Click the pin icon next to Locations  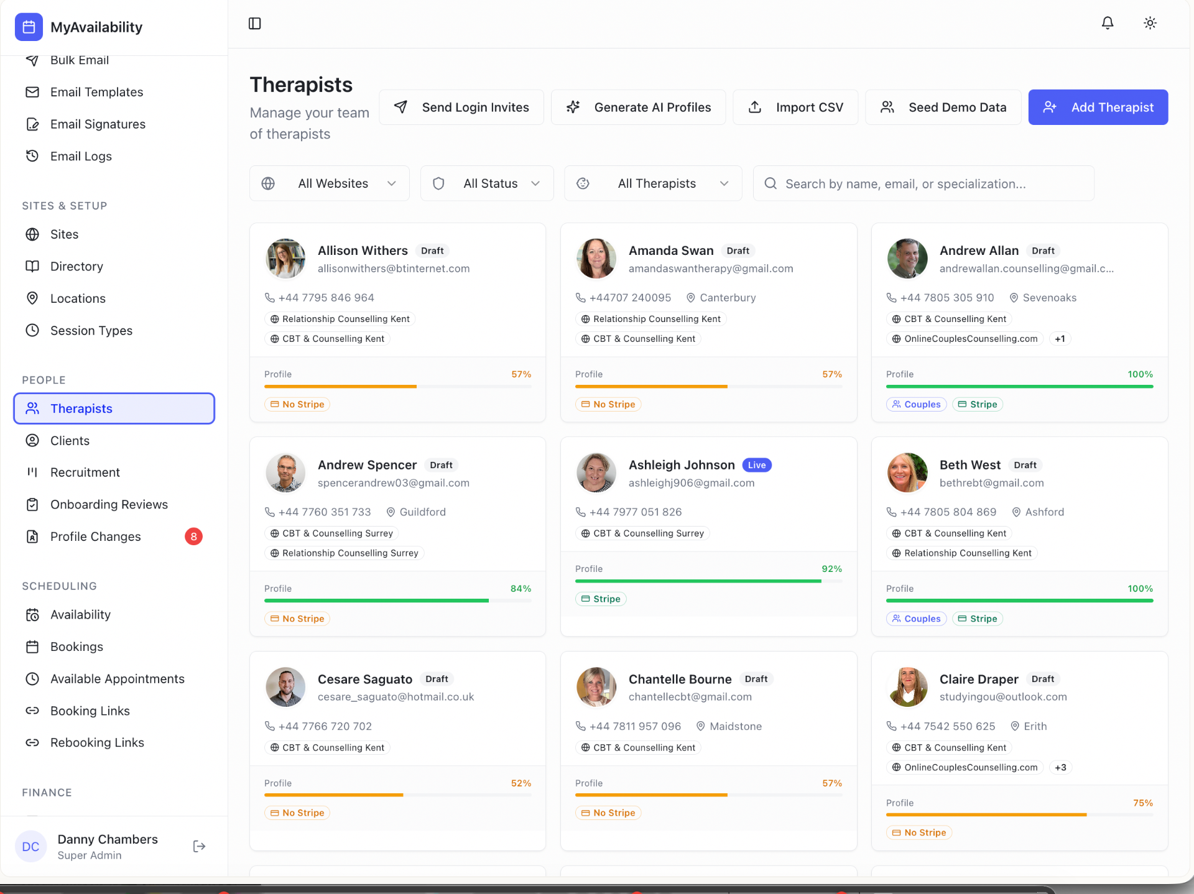(x=32, y=298)
